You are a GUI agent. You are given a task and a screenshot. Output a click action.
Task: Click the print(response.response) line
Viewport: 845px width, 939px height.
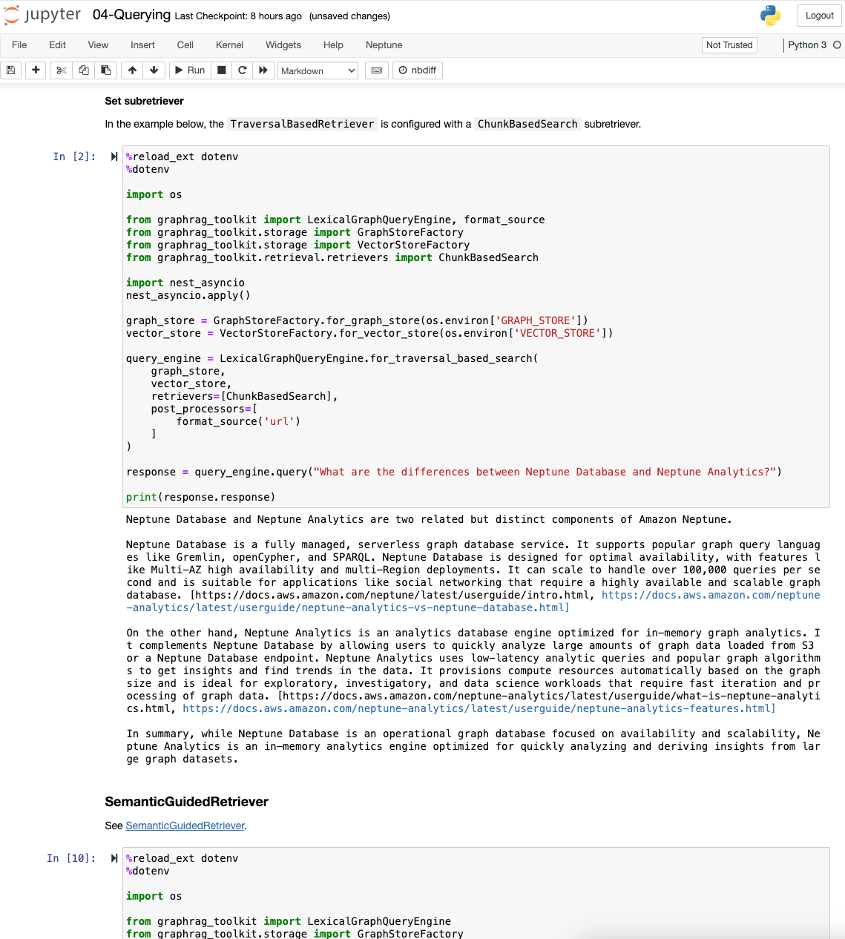(x=201, y=497)
